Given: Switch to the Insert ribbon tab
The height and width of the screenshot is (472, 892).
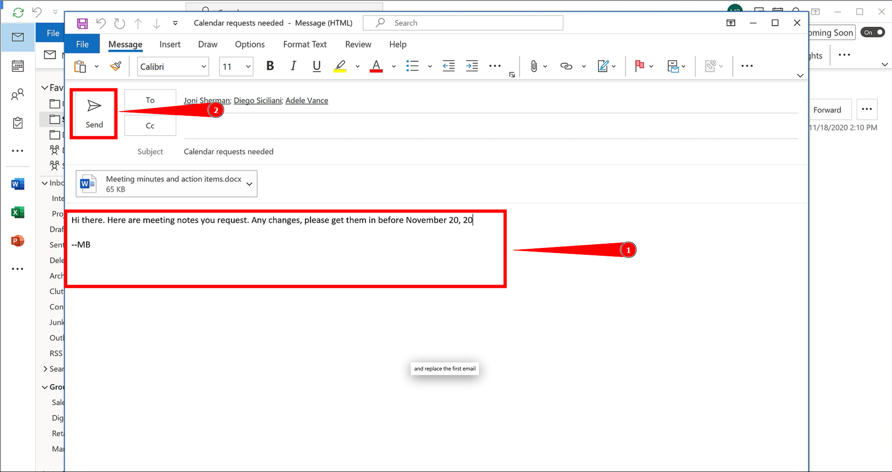Looking at the screenshot, I should point(169,44).
